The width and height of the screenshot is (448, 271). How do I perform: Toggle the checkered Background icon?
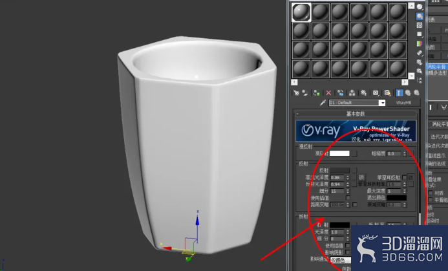point(420,25)
